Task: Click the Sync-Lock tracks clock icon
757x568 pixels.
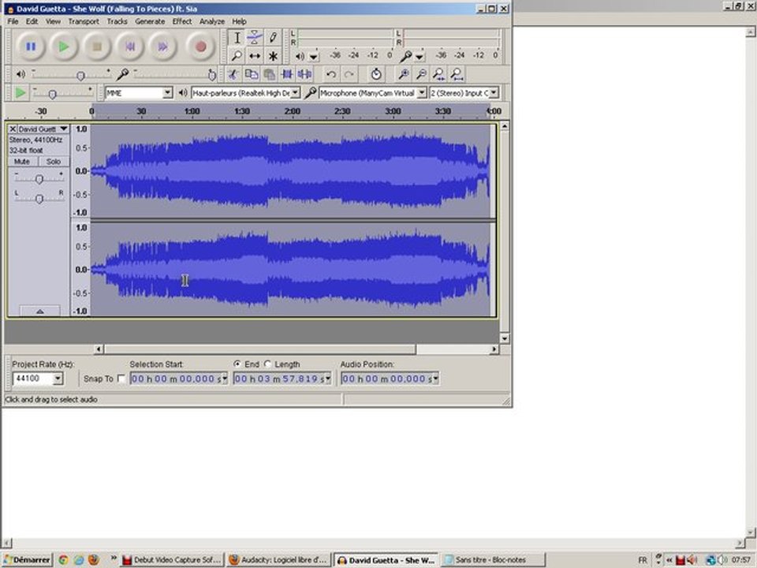Action: (376, 74)
